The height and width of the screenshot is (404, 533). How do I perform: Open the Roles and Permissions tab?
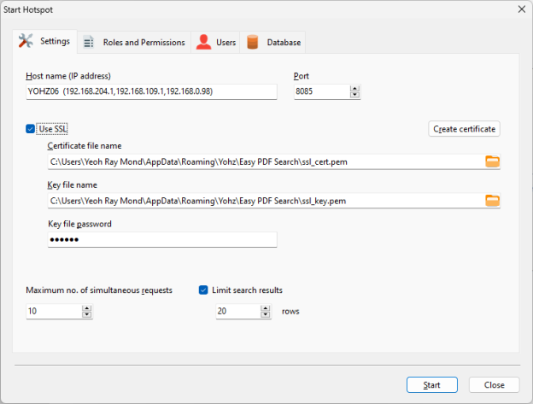(x=134, y=42)
